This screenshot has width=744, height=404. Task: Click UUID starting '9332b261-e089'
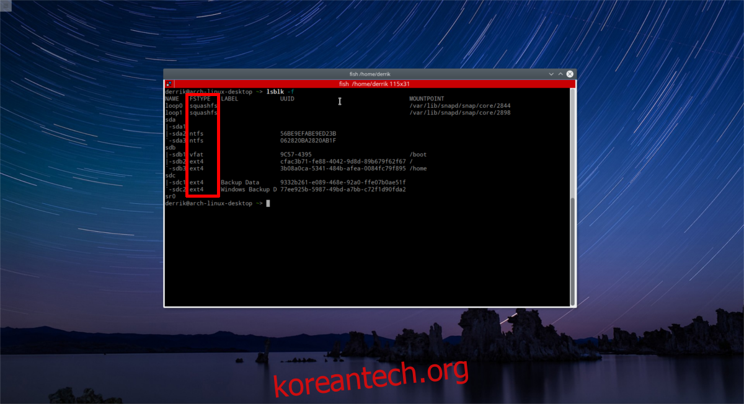point(343,182)
